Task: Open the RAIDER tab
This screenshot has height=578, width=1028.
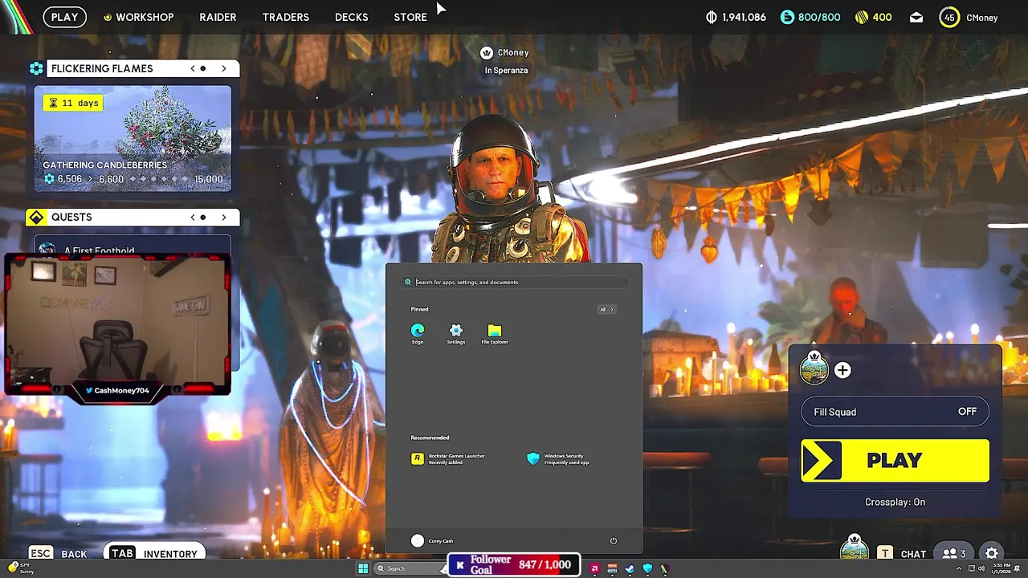Action: point(218,17)
